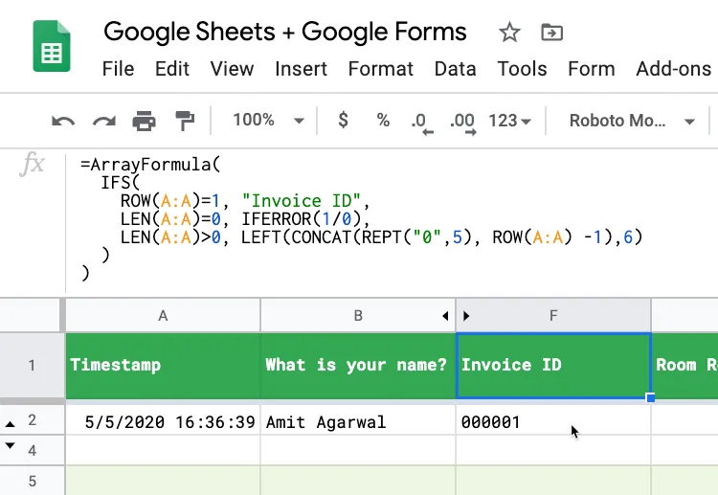The width and height of the screenshot is (718, 495).
Task: Open the Format menu
Action: (380, 69)
